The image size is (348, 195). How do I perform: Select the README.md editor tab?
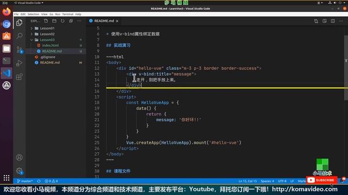(104, 21)
